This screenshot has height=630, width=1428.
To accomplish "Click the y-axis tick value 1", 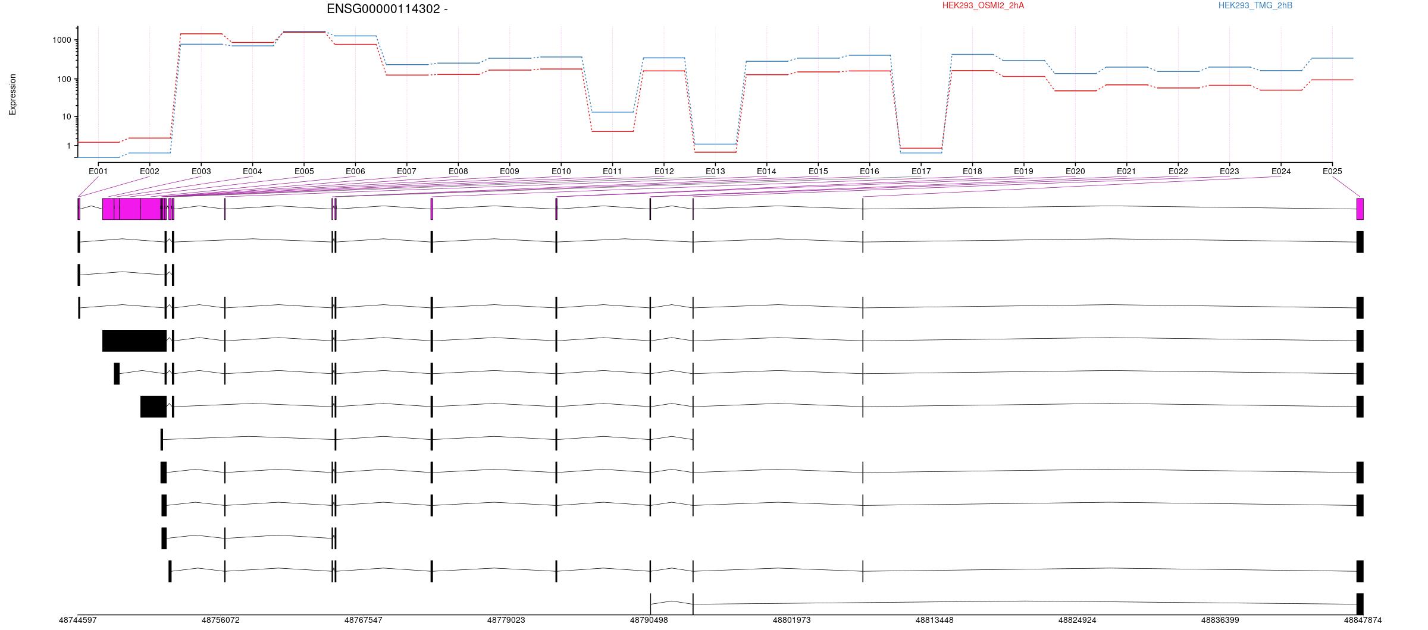I will click(x=68, y=146).
